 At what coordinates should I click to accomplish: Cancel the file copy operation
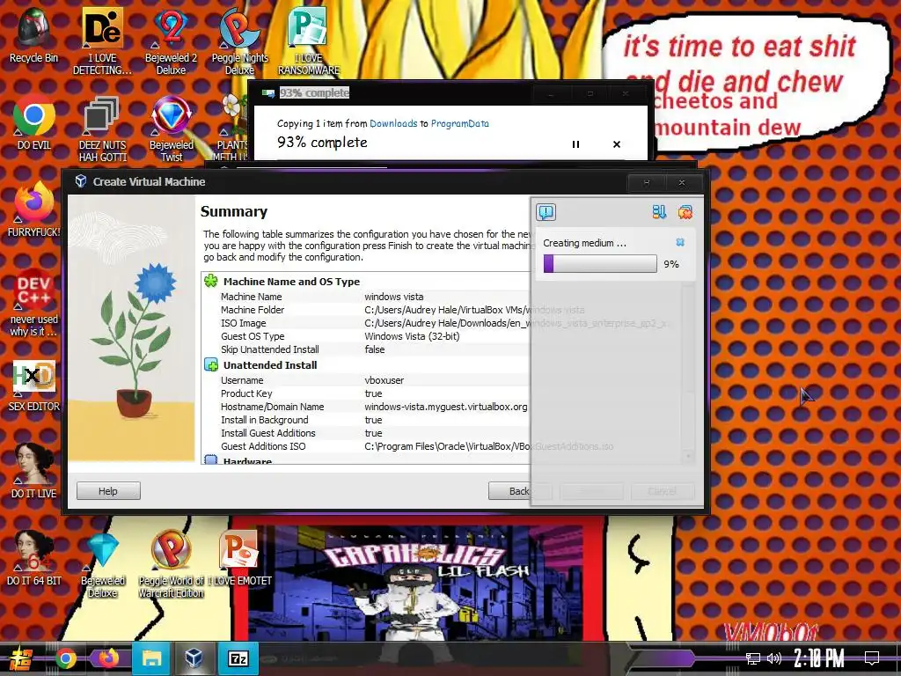(617, 144)
